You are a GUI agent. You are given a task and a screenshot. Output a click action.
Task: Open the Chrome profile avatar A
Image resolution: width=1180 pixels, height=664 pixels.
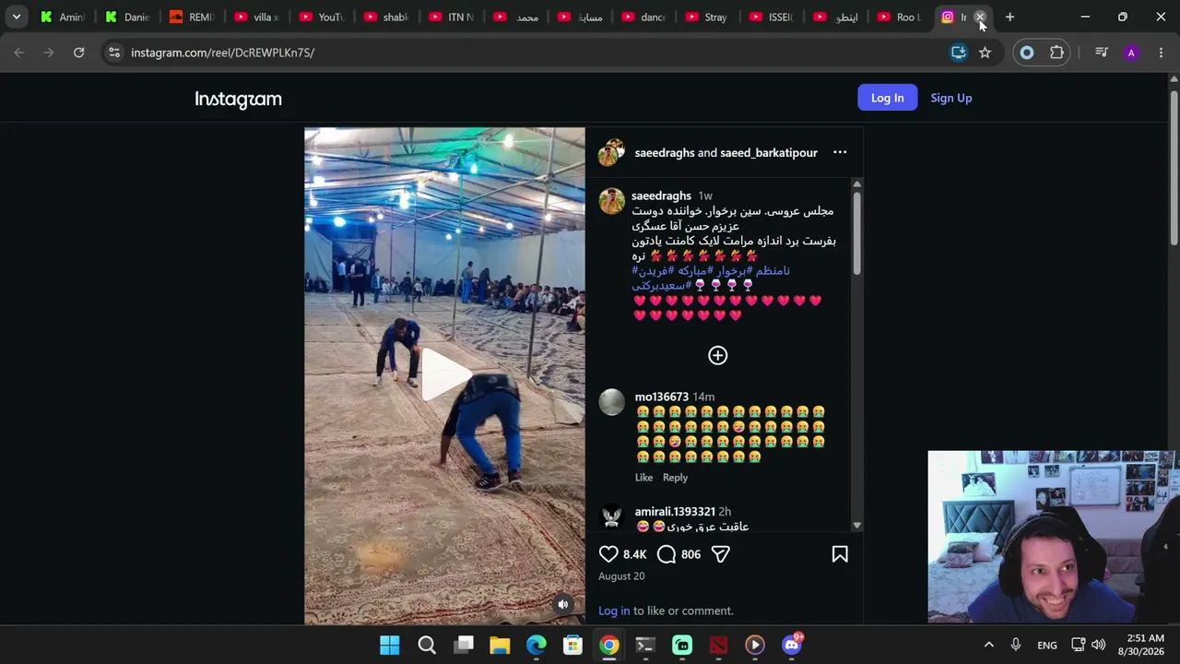coord(1131,53)
